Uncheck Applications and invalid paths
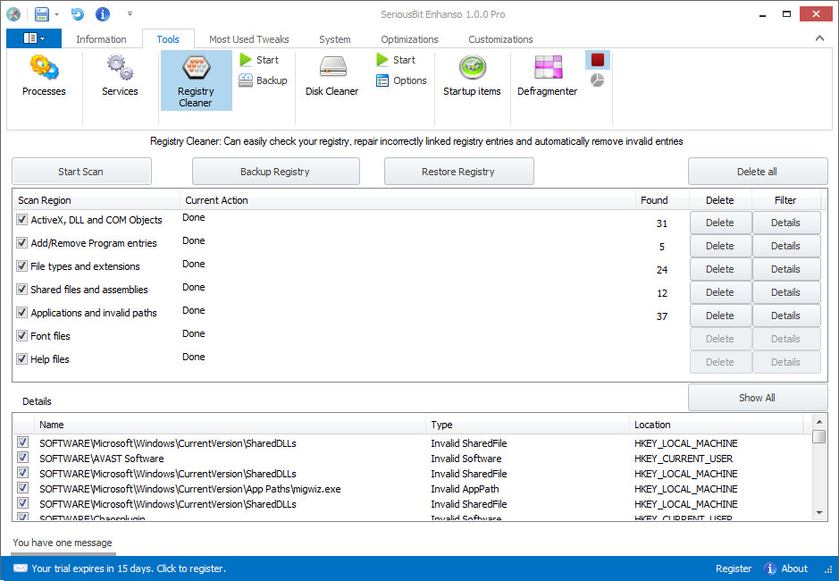This screenshot has width=839, height=581. pos(22,312)
